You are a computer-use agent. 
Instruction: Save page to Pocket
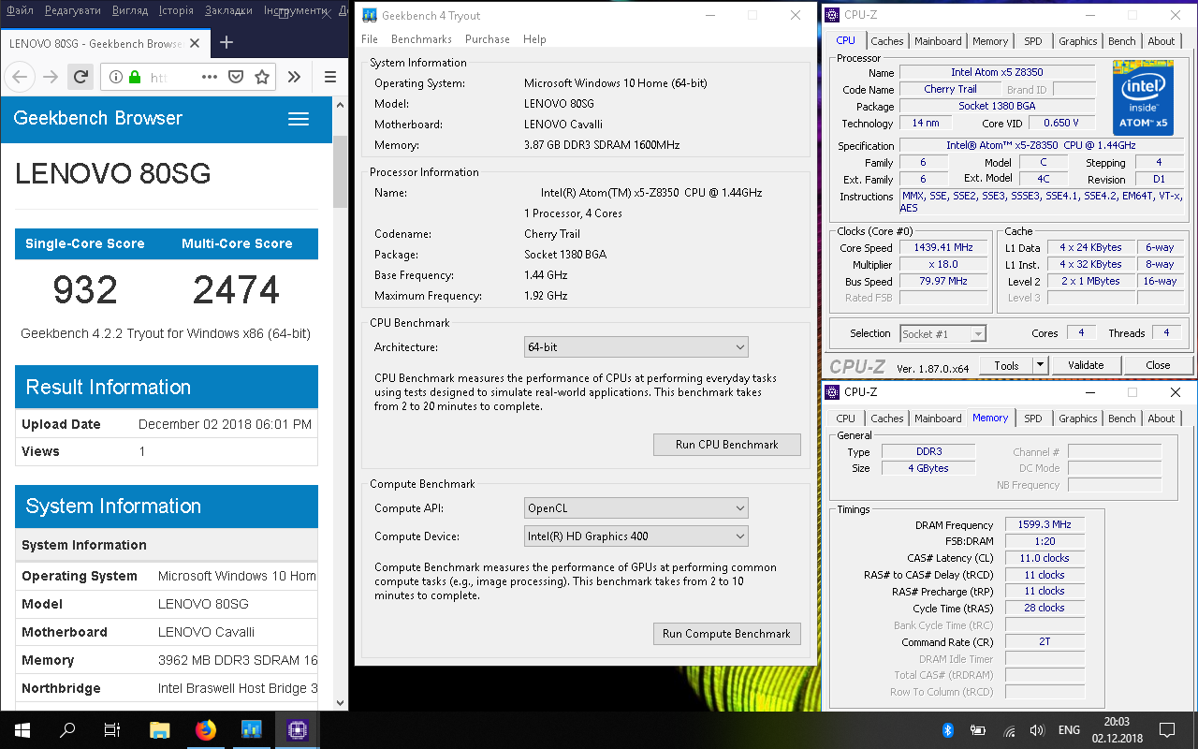237,77
